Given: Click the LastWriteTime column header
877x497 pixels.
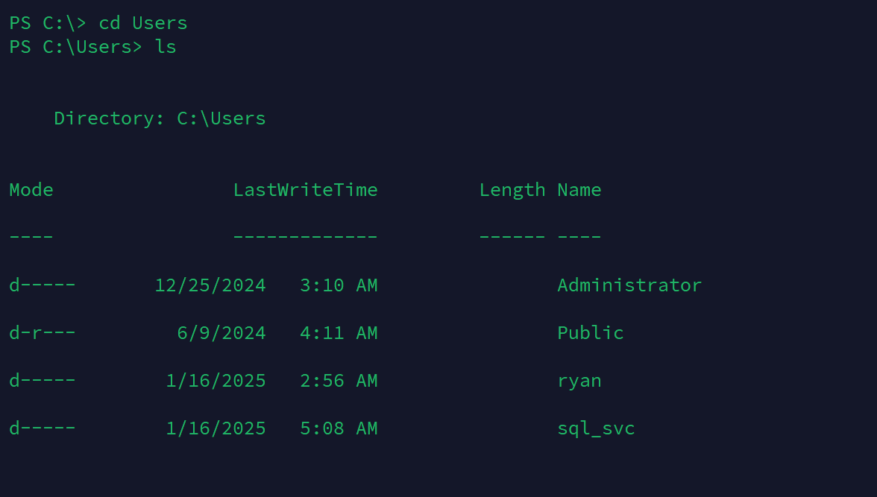Looking at the screenshot, I should 306,190.
